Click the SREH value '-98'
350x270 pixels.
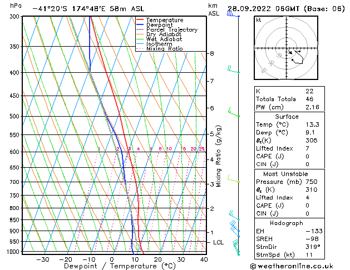pyautogui.click(x=312, y=239)
